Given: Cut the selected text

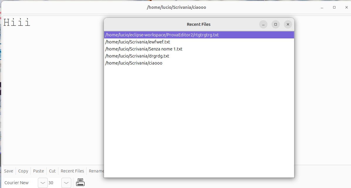Looking at the screenshot, I should (x=52, y=171).
